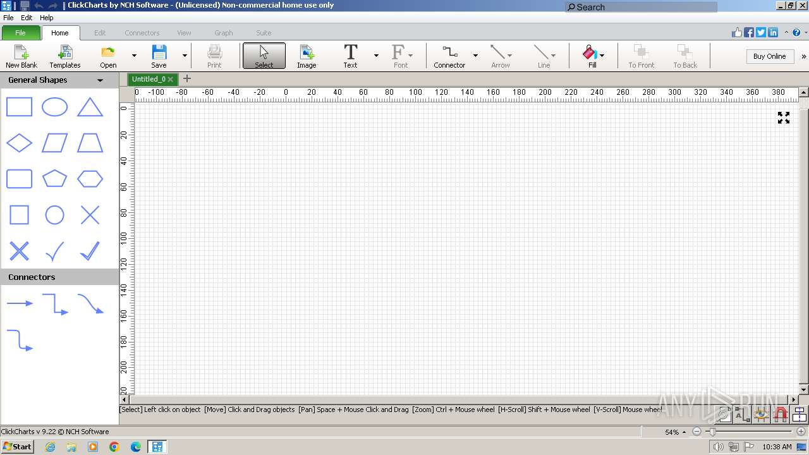Viewport: 809px width, 455px height.
Task: Choose the hexagon shape
Action: point(90,179)
